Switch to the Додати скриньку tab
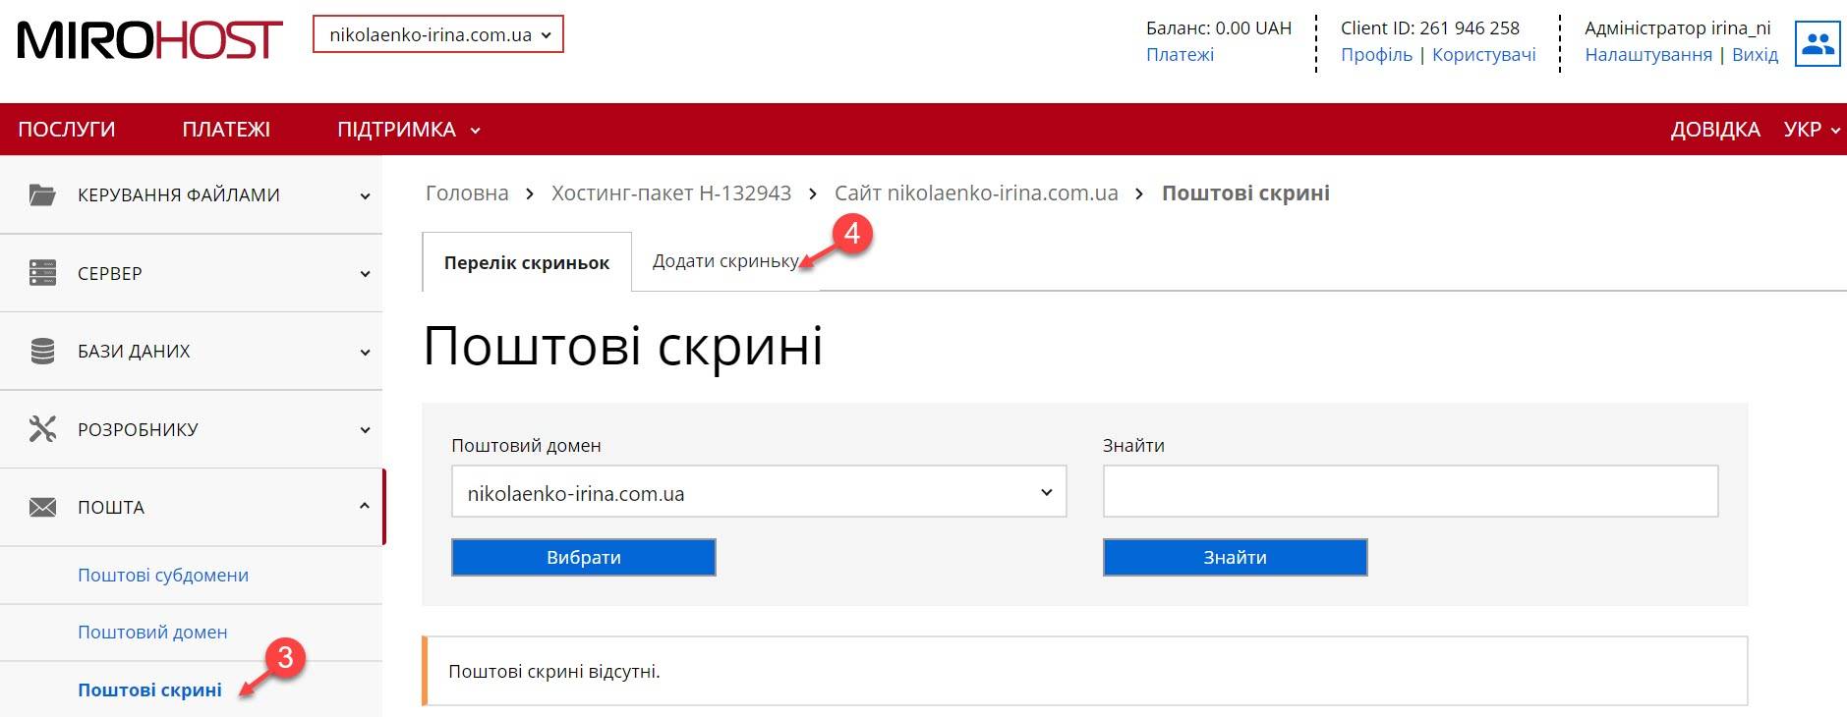This screenshot has height=717, width=1847. pos(725,261)
